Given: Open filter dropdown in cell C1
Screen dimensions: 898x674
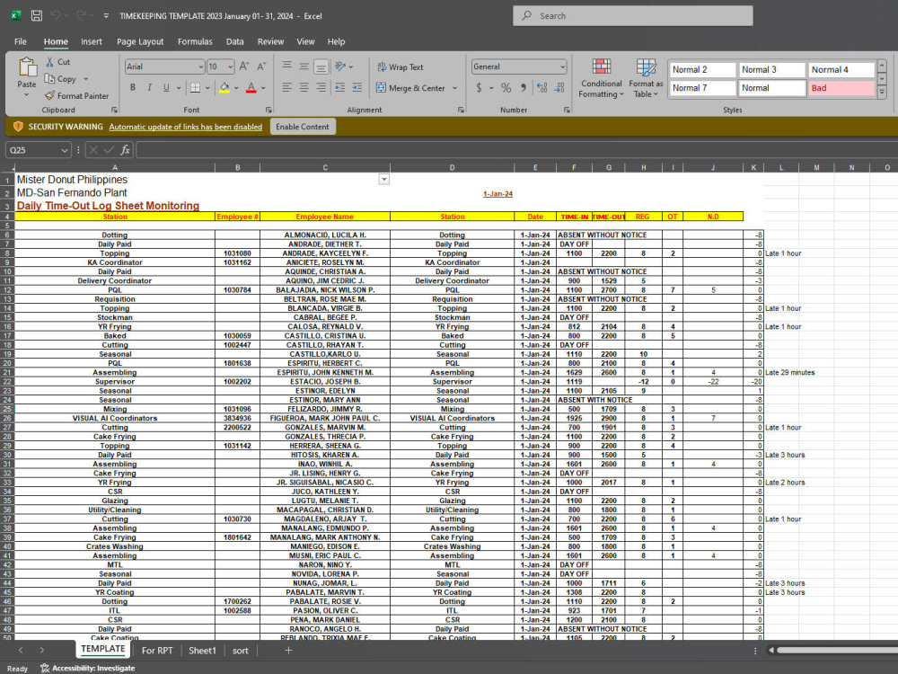Looking at the screenshot, I should 384,180.
